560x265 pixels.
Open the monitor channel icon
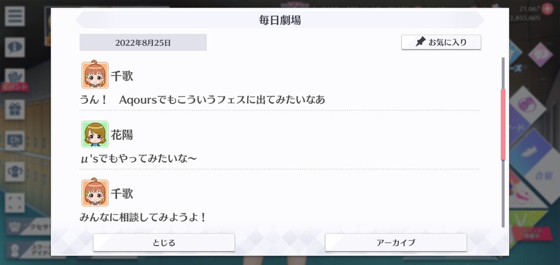15,141
